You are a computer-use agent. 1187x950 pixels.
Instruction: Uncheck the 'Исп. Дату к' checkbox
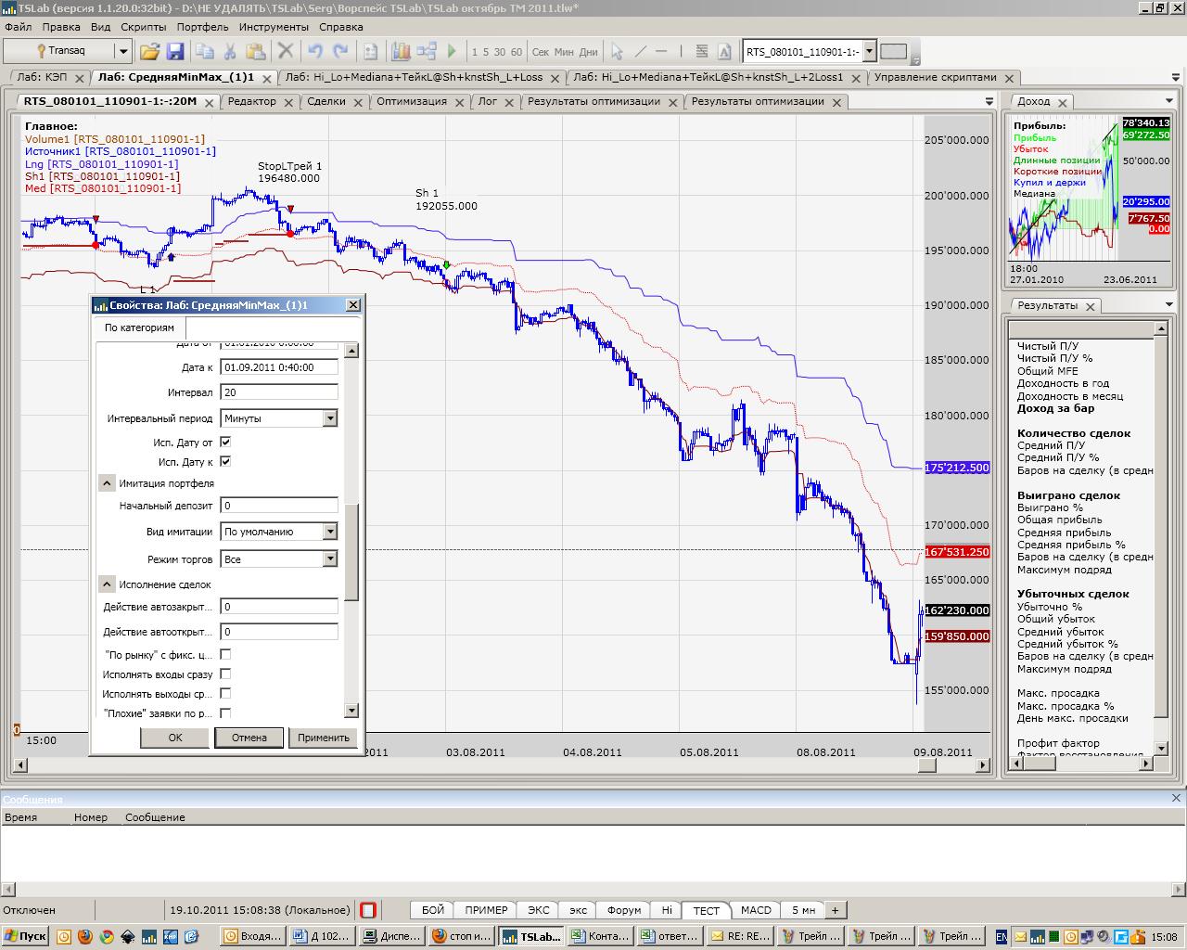coord(225,461)
